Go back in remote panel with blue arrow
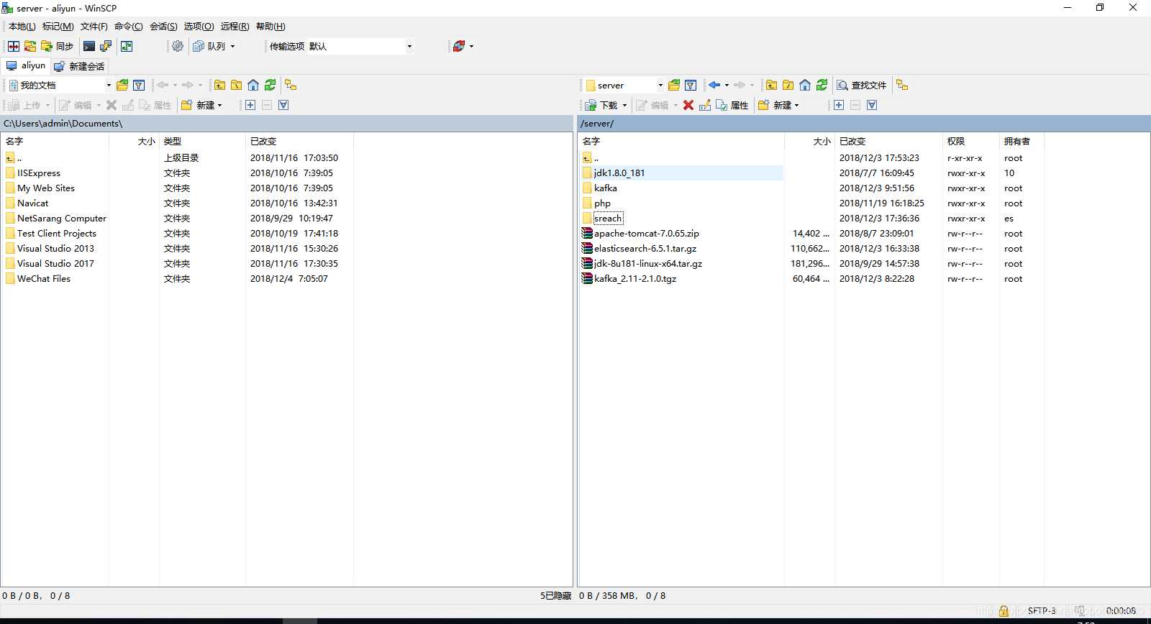Viewport: 1151px width, 624px height. point(714,85)
